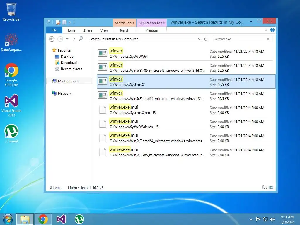Click the Back navigation arrow
The image size is (300, 225).
coord(52,39)
